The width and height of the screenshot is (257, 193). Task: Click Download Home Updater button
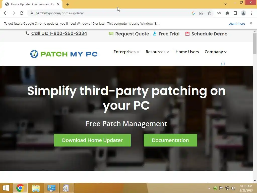(92, 140)
